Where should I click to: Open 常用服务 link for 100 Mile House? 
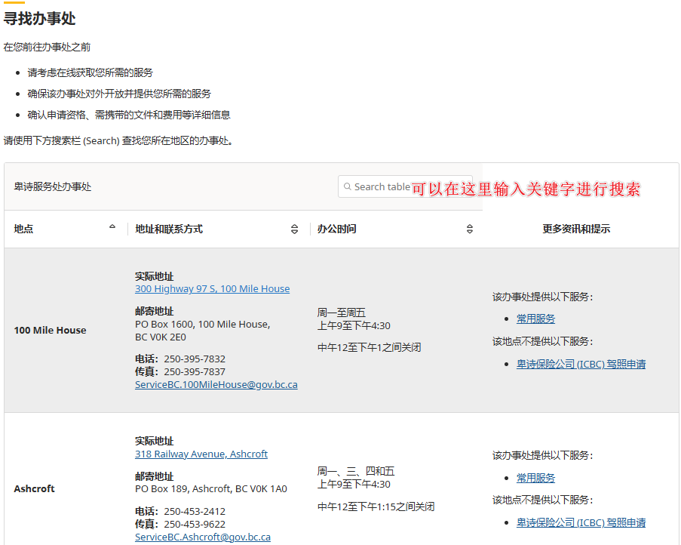tap(535, 319)
